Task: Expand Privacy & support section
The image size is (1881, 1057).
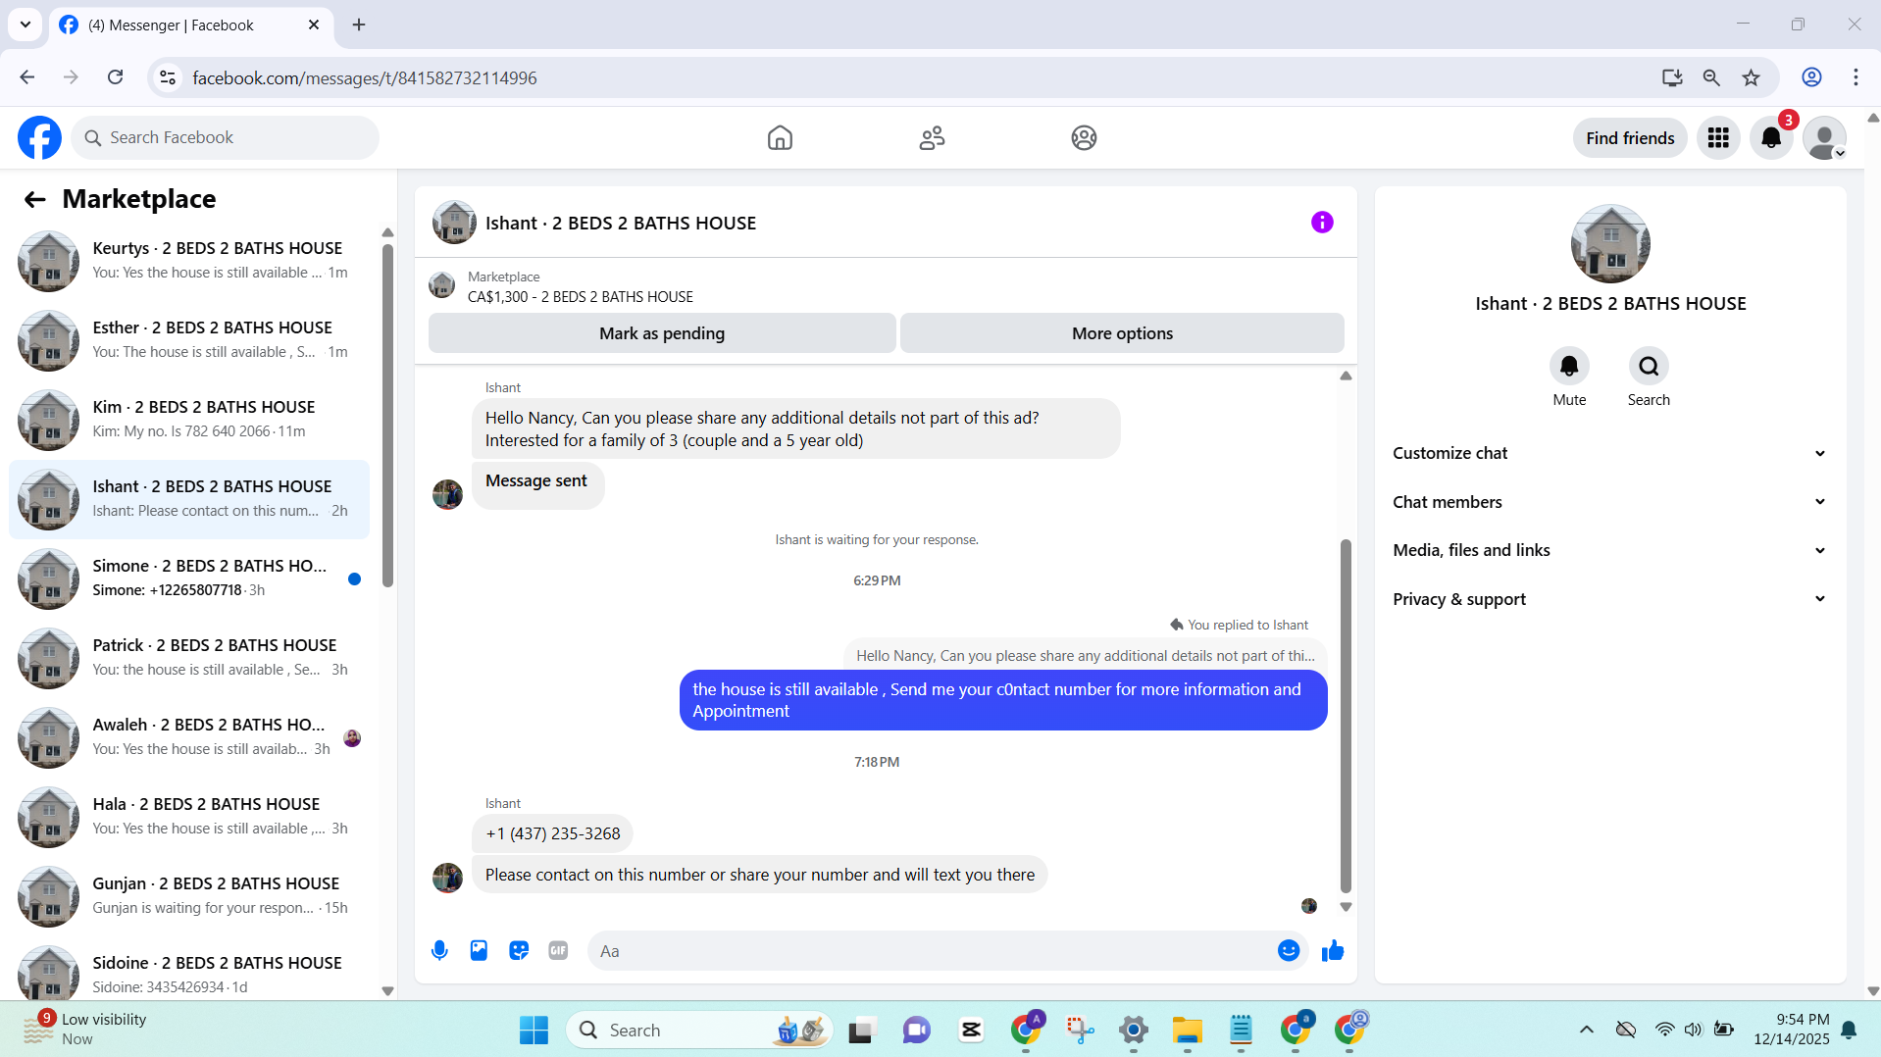Action: (x=1609, y=599)
